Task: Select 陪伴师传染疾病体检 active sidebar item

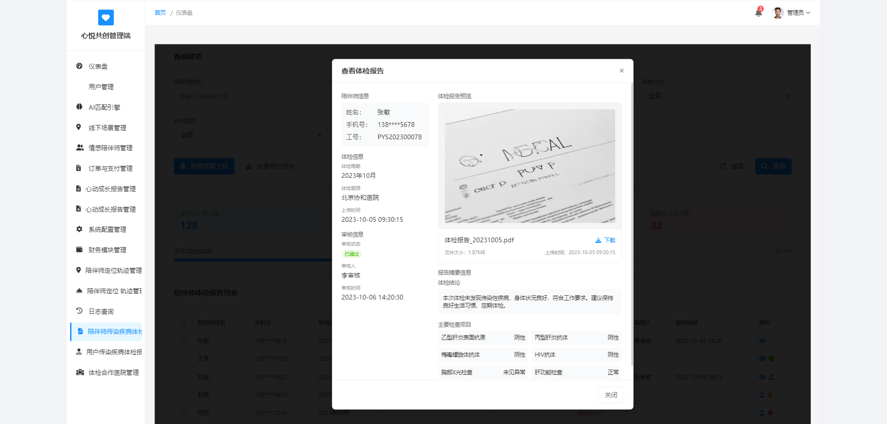Action: [x=106, y=331]
